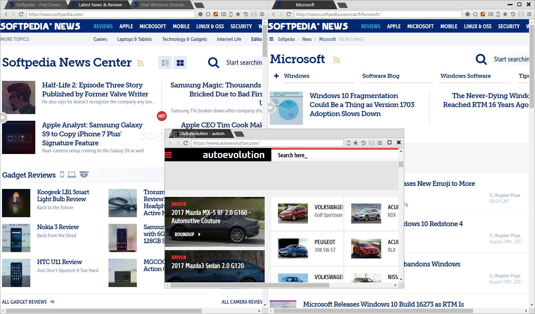The image size is (535, 314).
Task: Go back in the left browser window
Action: click(6, 14)
